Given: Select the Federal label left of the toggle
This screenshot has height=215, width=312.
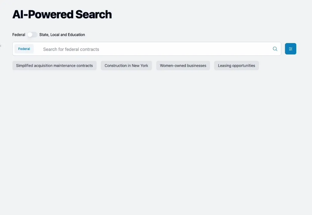Looking at the screenshot, I should click(x=18, y=35).
